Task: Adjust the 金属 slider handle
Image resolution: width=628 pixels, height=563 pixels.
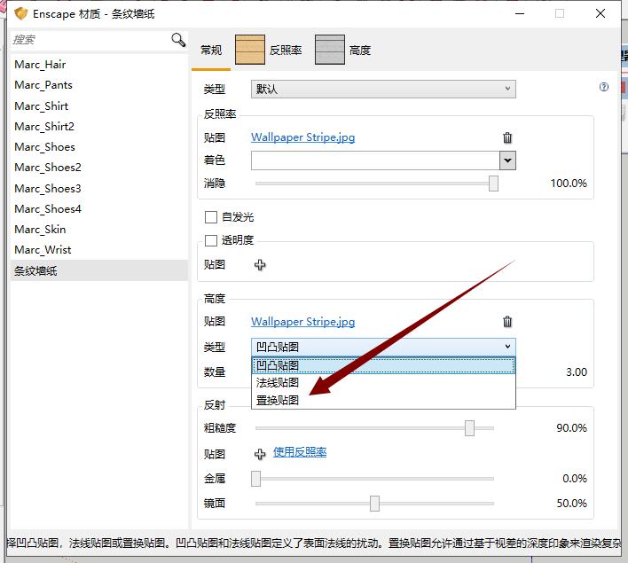Action: (x=256, y=479)
